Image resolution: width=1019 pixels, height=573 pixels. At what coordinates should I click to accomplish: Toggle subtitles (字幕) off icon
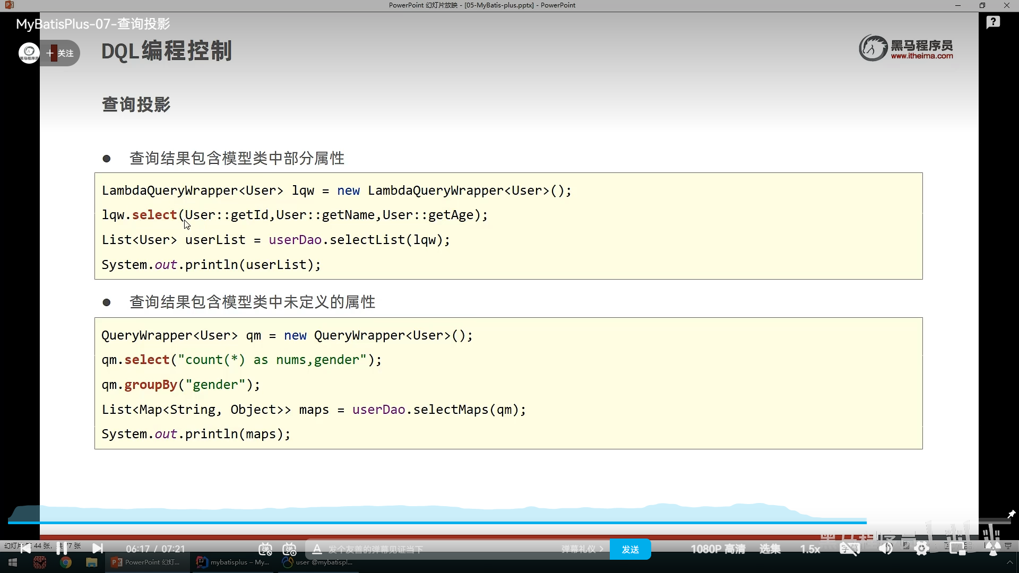[849, 549]
